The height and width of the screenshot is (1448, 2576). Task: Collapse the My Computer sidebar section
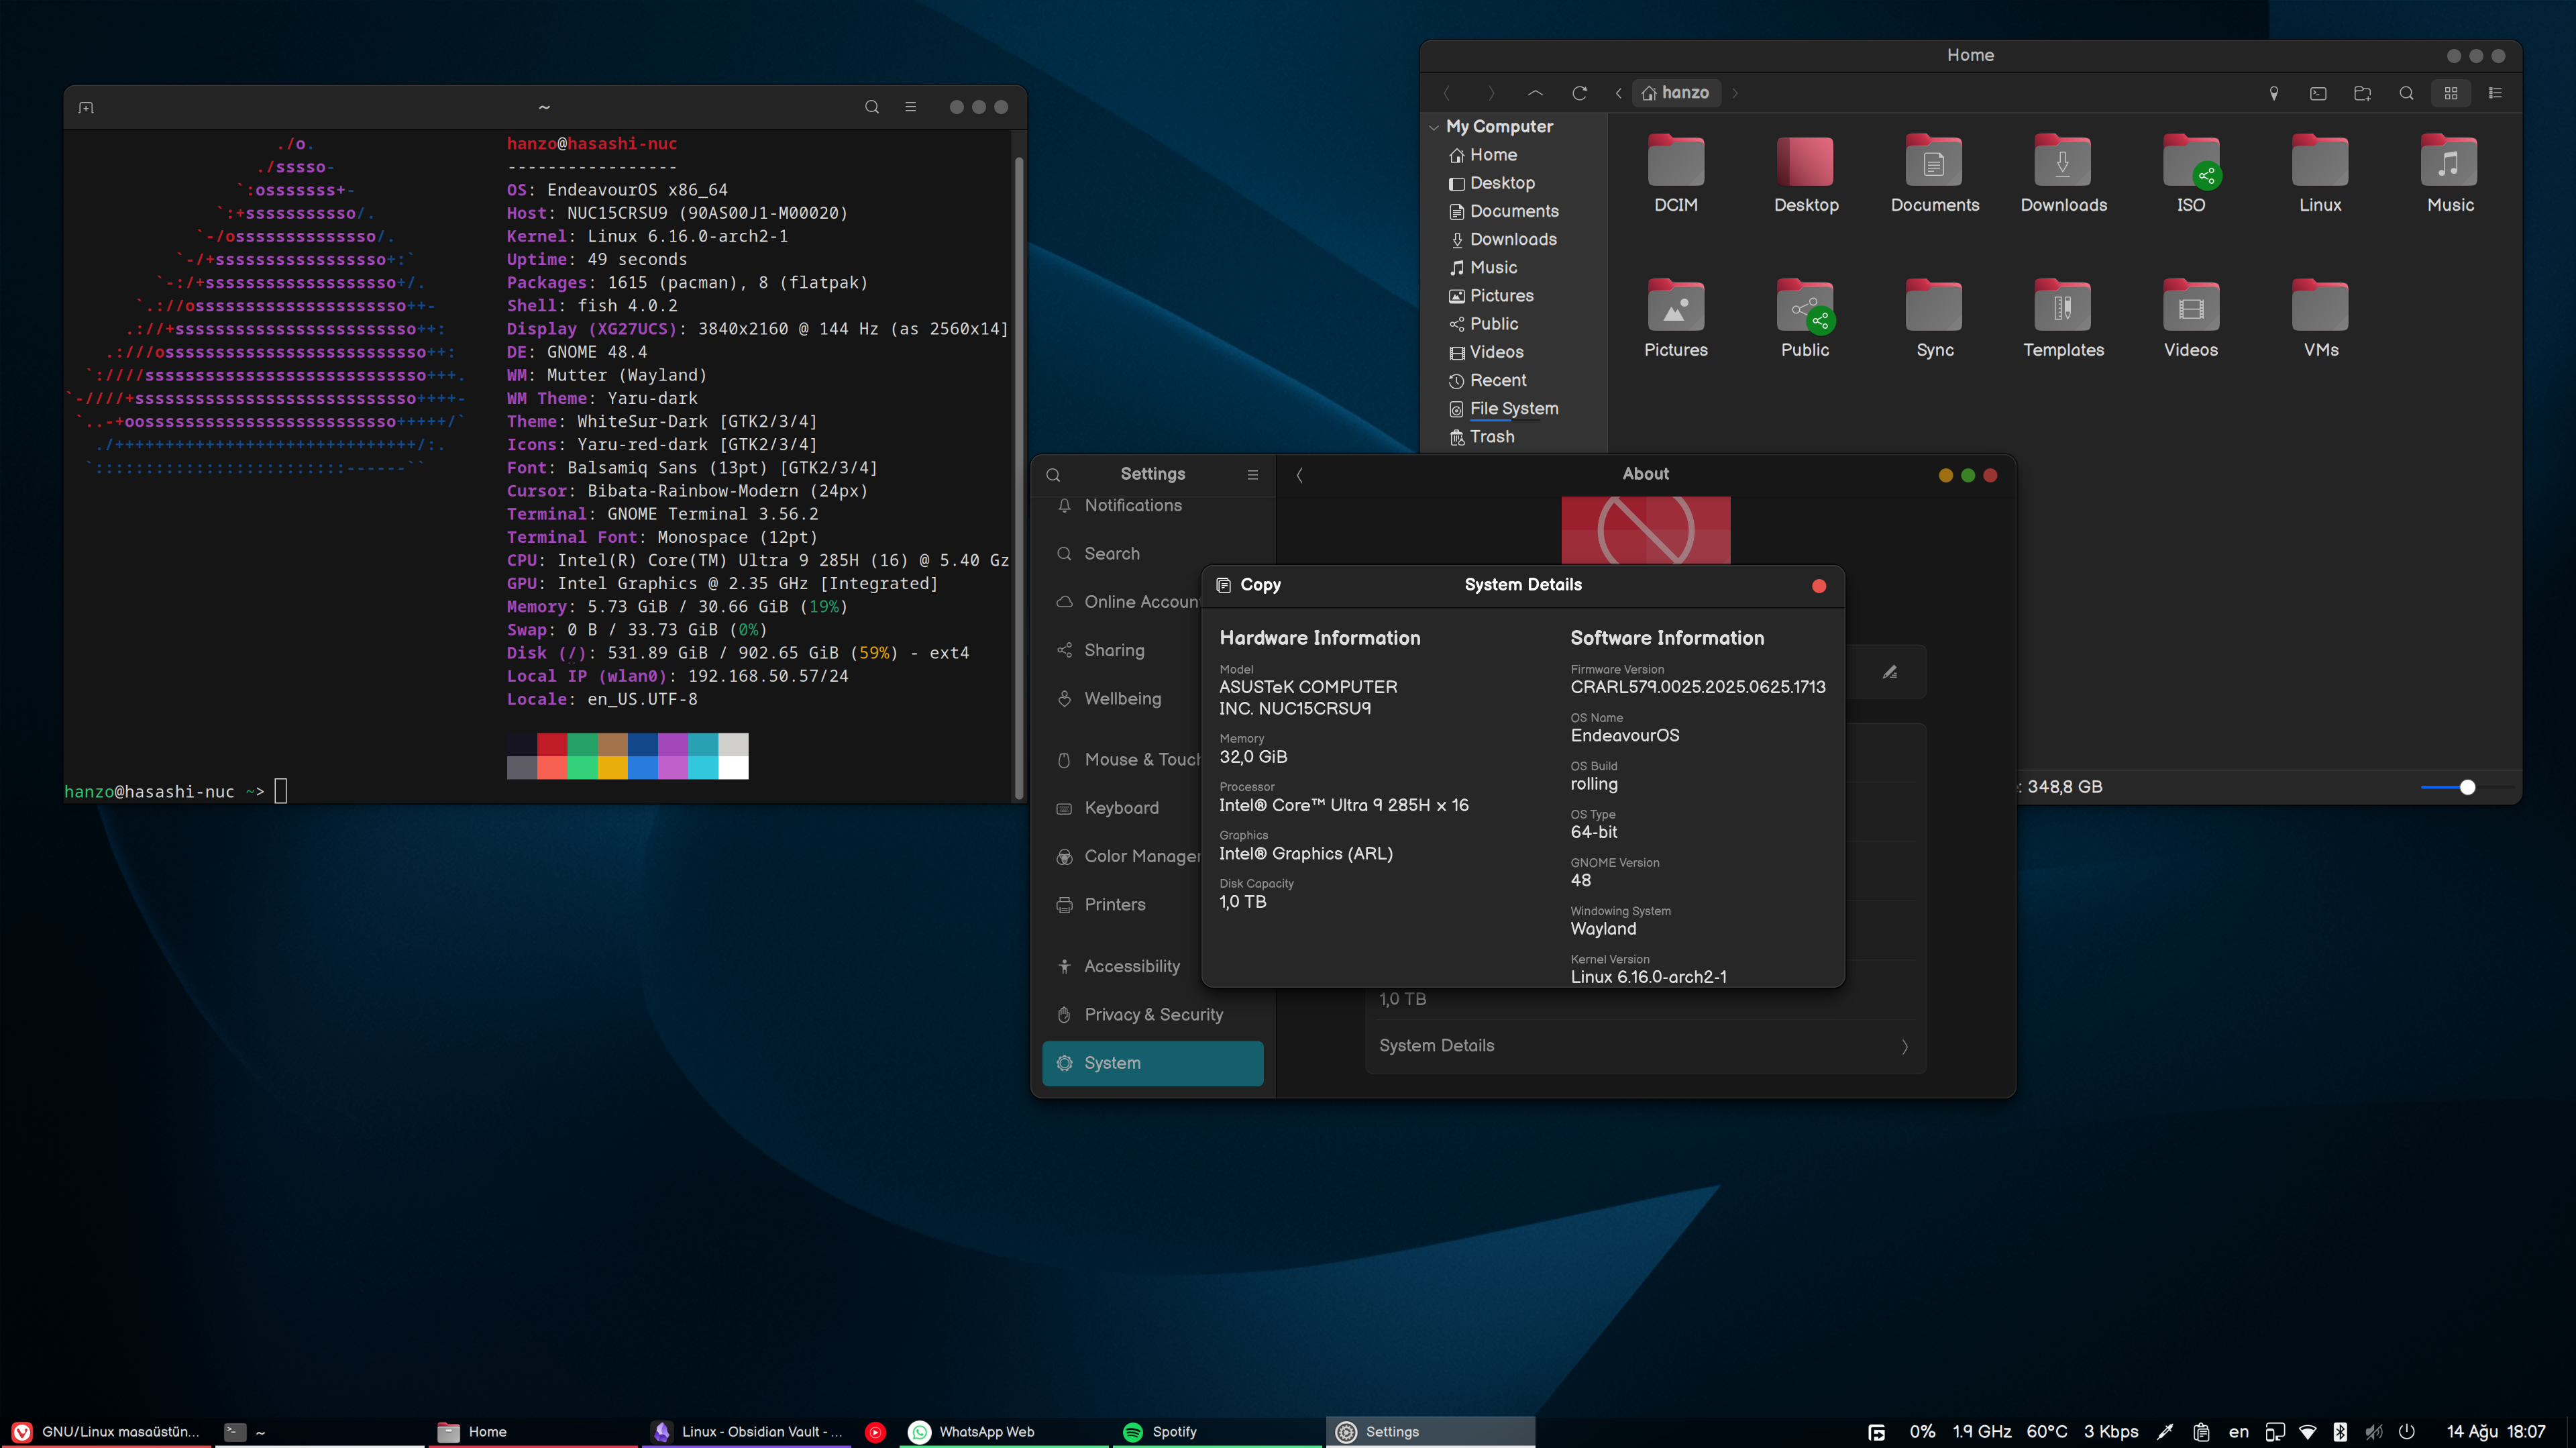coord(1434,127)
